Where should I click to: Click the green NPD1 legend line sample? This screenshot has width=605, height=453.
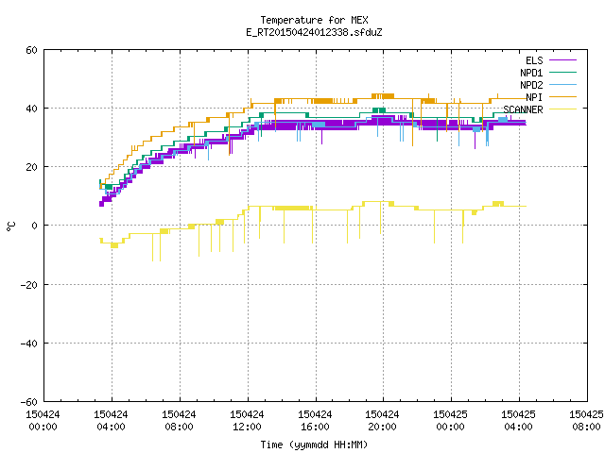pyautogui.click(x=562, y=73)
